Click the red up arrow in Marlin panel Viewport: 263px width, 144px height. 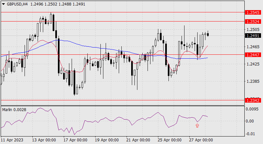click(x=197, y=126)
